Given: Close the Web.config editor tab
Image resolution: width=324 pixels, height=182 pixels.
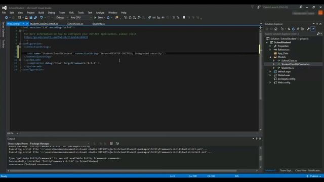Looking at the screenshot, I should (27, 24).
